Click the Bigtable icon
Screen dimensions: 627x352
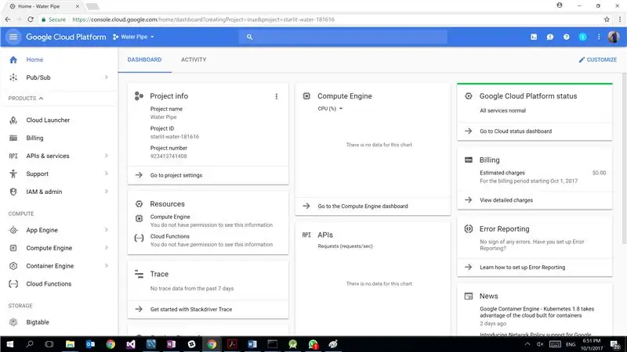point(13,322)
